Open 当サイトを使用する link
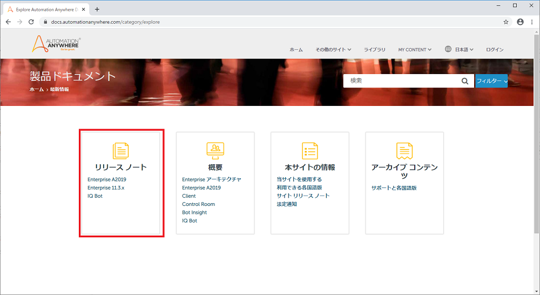Viewport: 540px width, 295px height. click(299, 179)
